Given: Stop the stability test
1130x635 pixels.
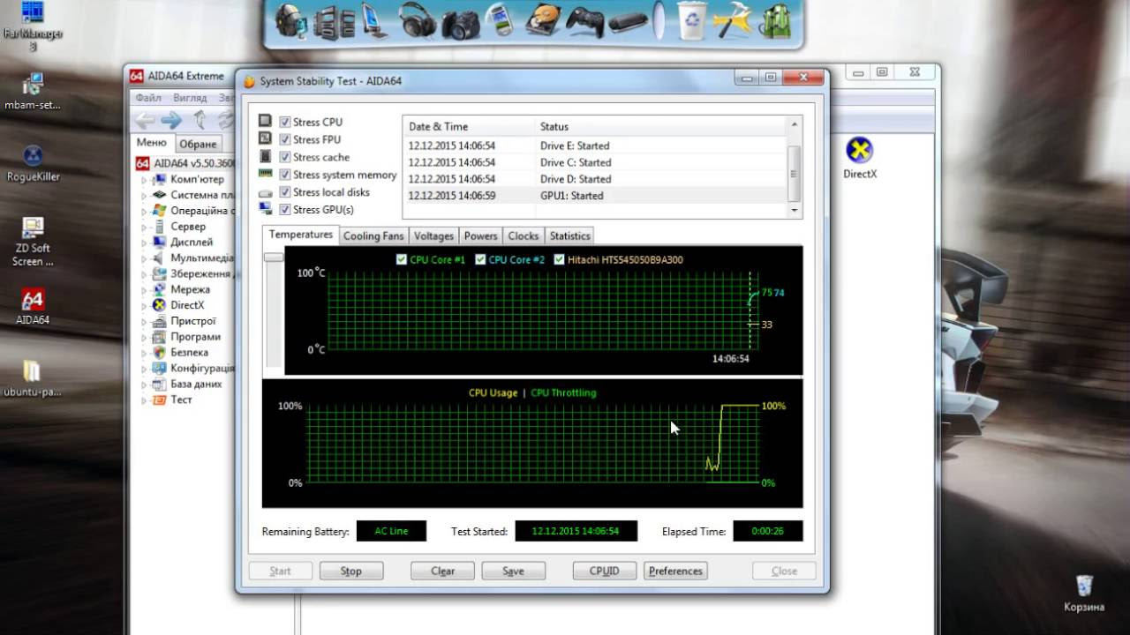Looking at the screenshot, I should pyautogui.click(x=351, y=571).
